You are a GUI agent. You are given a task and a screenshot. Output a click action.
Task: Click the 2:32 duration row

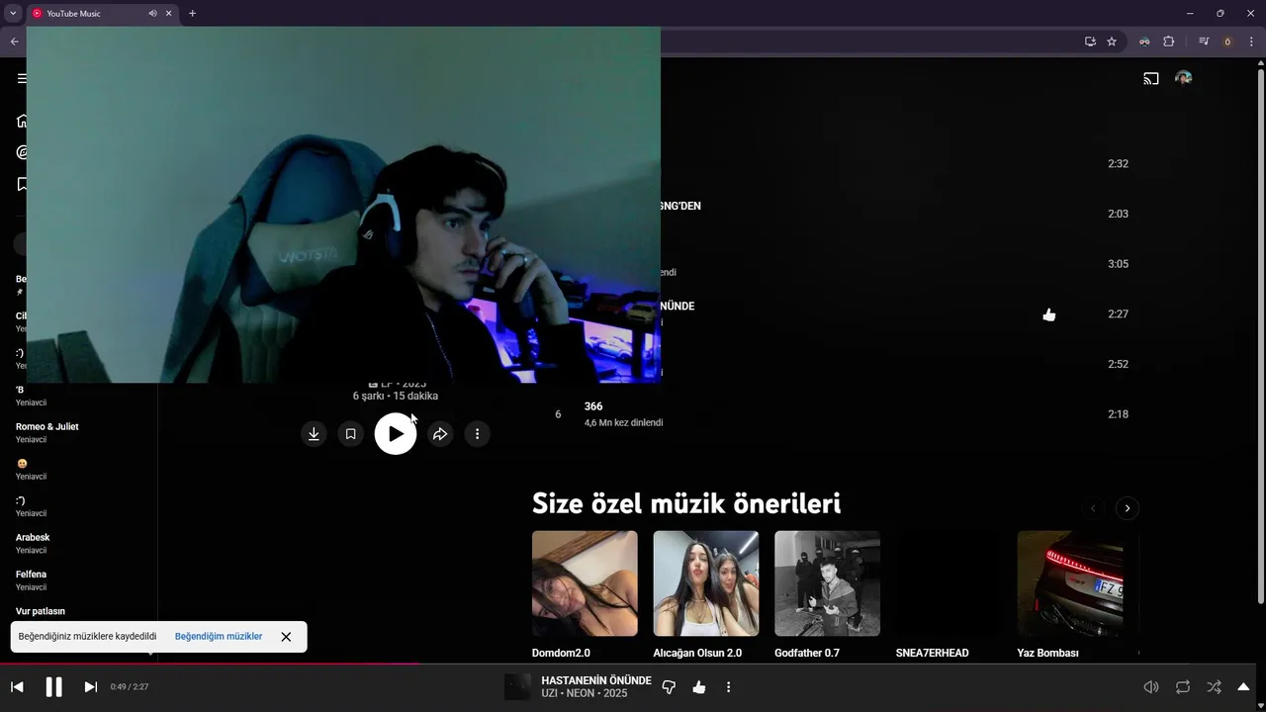point(1118,164)
